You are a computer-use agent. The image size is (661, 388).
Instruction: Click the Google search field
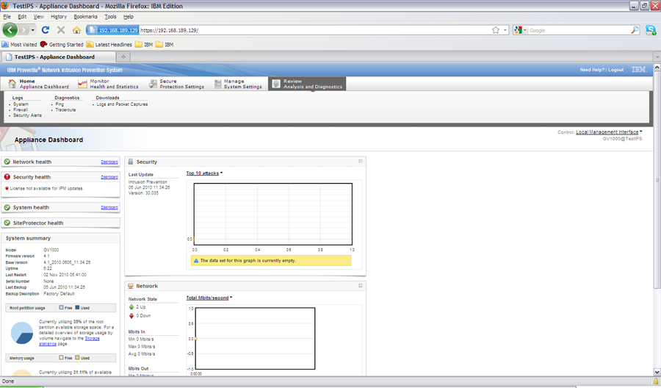point(579,30)
